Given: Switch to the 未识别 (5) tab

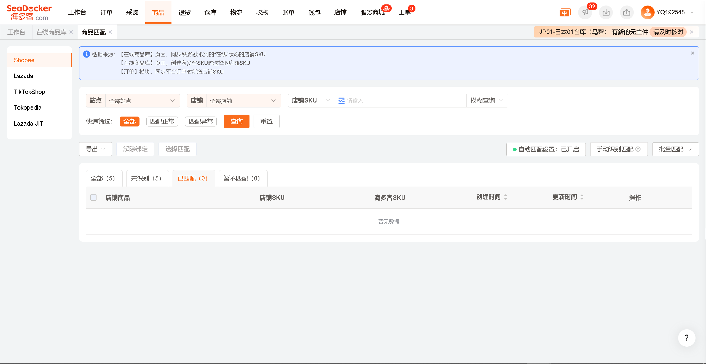Looking at the screenshot, I should [146, 179].
